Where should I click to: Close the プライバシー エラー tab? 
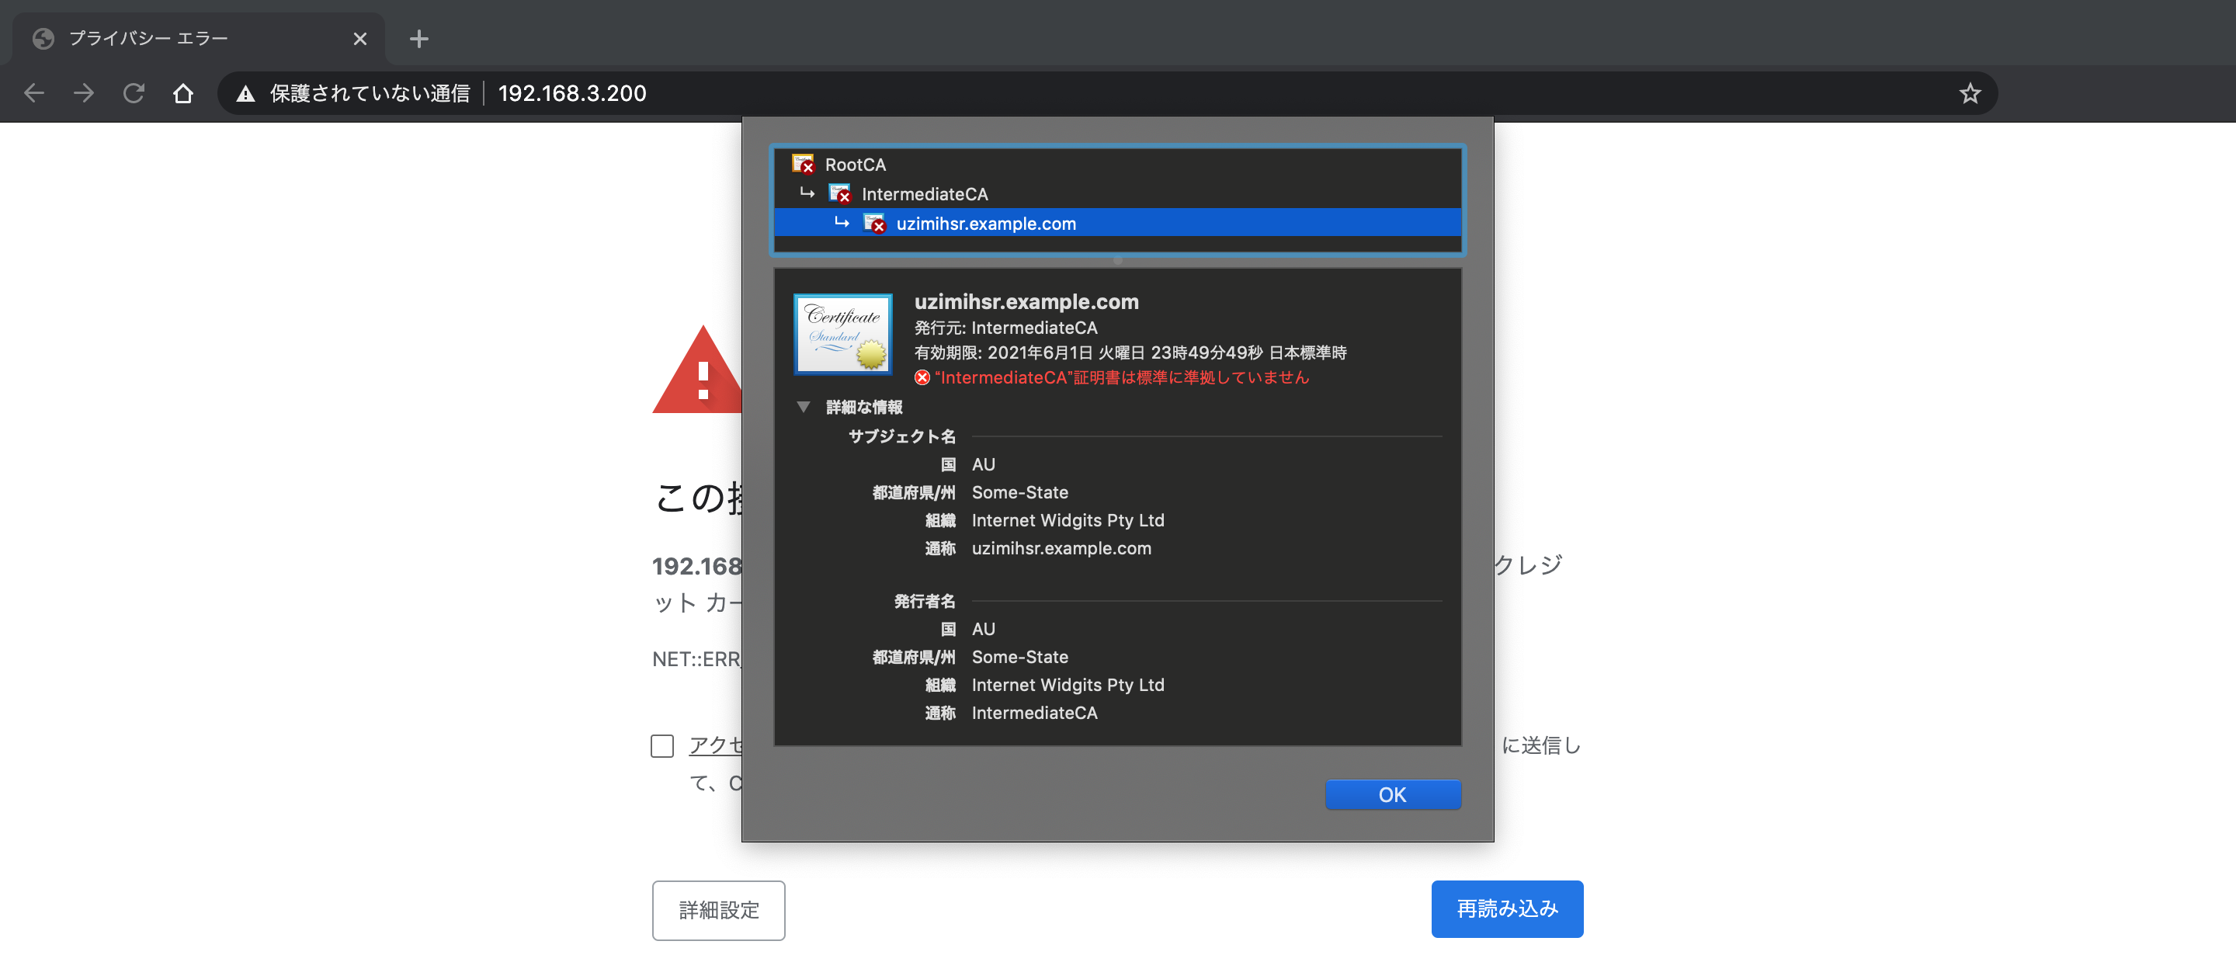tap(360, 38)
